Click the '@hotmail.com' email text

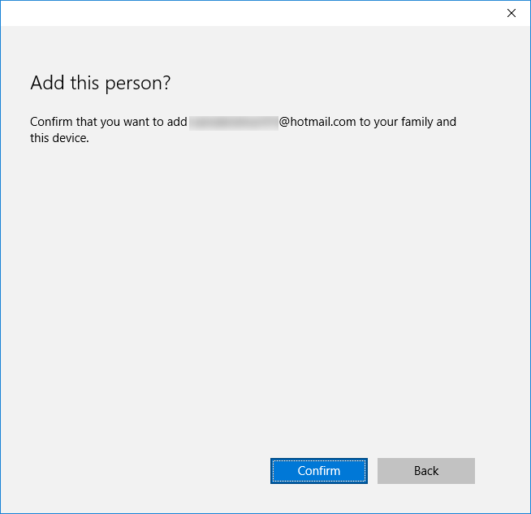317,122
